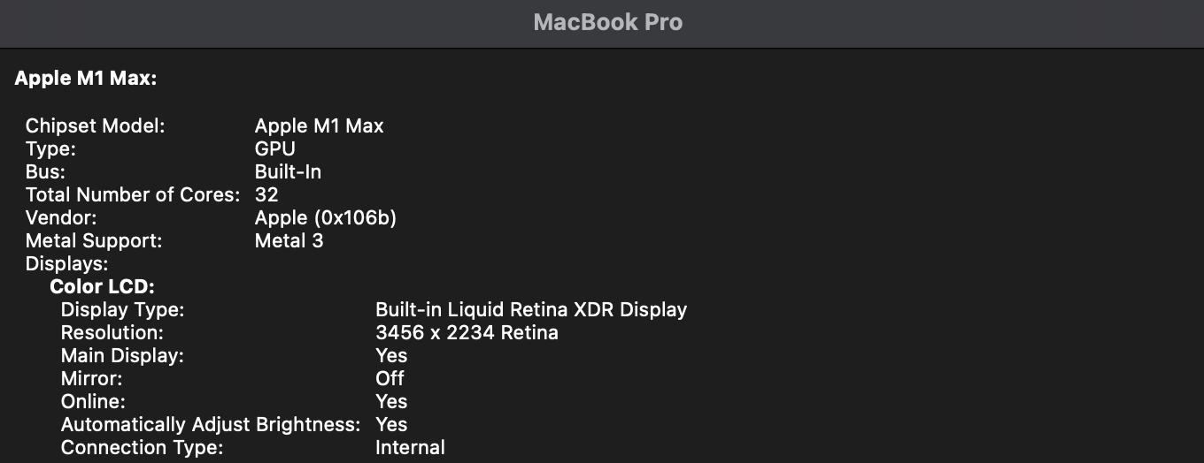Select the Color LCD subheading

coord(103,287)
